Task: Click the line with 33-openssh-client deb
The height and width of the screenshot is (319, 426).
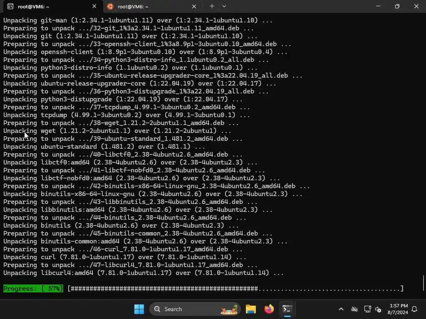Action: (147, 44)
